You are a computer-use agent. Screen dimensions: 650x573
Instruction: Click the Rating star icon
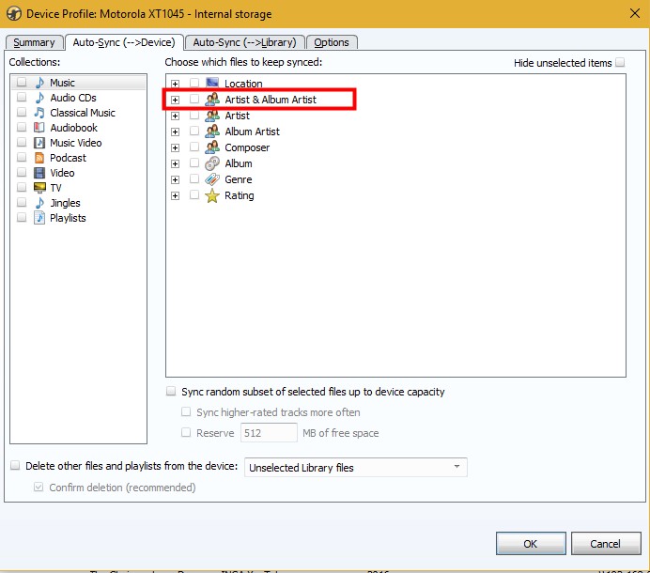point(212,195)
